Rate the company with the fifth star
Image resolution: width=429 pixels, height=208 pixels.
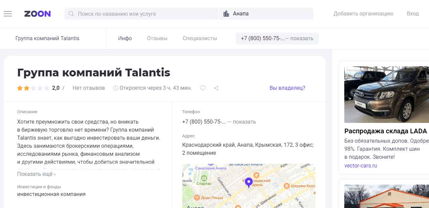click(x=47, y=88)
